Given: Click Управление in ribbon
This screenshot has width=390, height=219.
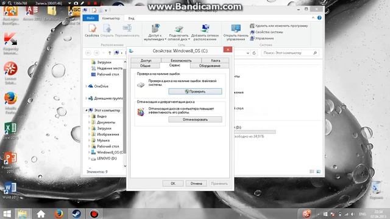Looking at the screenshot, I should point(262,38).
